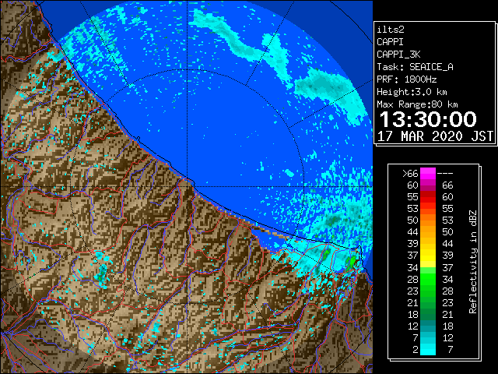The height and width of the screenshot is (374, 498).
Task: Select the '17 MAR 2020 JST' date
Action: (435, 136)
